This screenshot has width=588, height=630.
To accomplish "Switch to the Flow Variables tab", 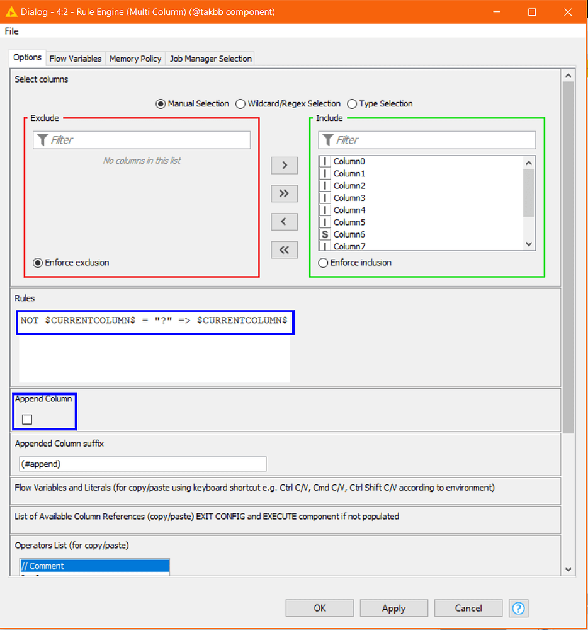I will pyautogui.click(x=75, y=58).
